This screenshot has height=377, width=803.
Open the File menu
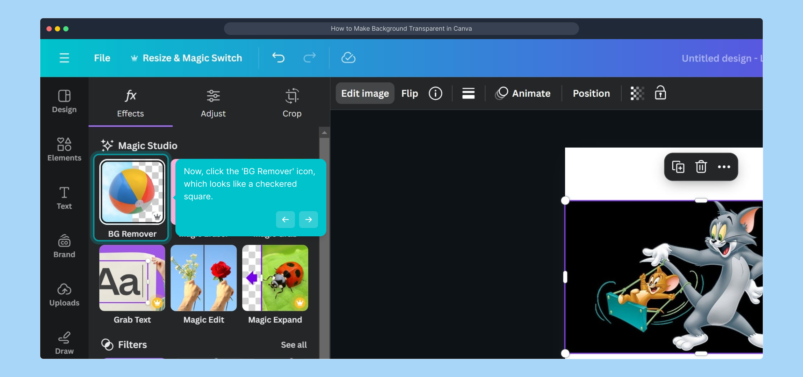point(102,58)
